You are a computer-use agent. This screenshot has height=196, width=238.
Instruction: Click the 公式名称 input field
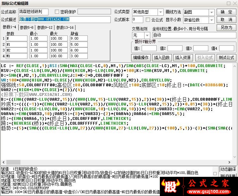33,12
